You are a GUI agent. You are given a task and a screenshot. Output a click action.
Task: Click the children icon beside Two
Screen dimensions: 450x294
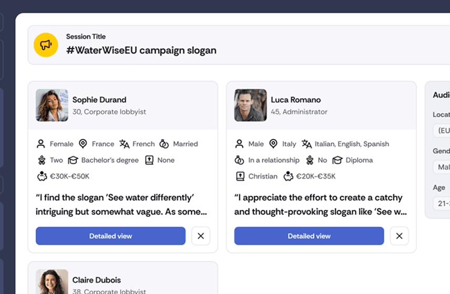tap(41, 160)
